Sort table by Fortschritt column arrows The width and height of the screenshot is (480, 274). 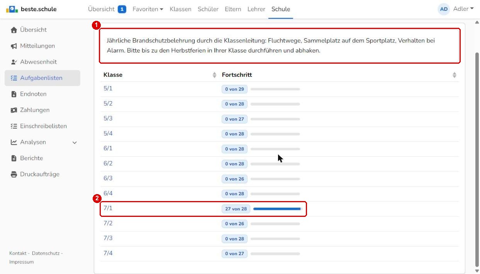tap(454, 75)
